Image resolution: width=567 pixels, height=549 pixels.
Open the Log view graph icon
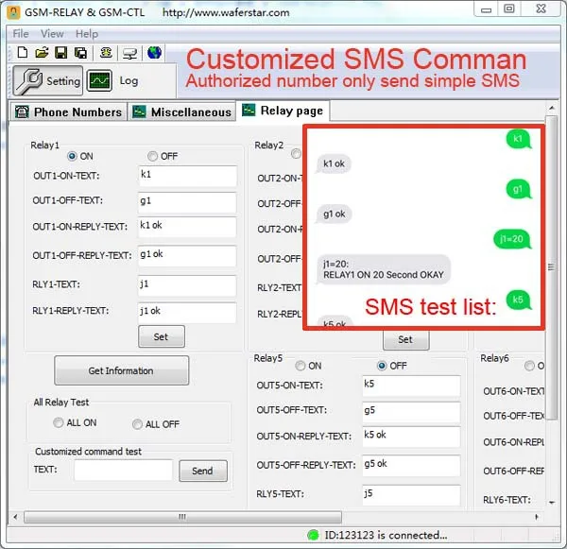pyautogui.click(x=99, y=80)
